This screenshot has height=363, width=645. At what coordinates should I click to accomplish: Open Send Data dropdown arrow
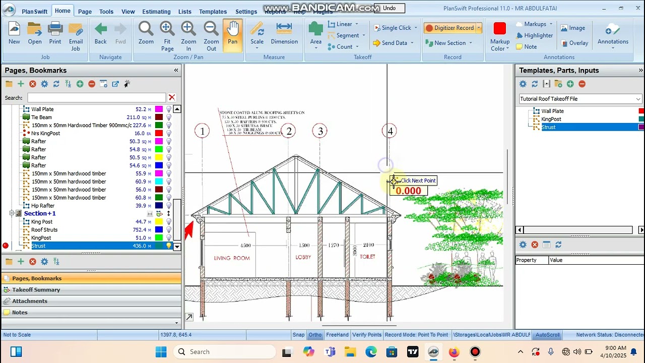tap(412, 43)
